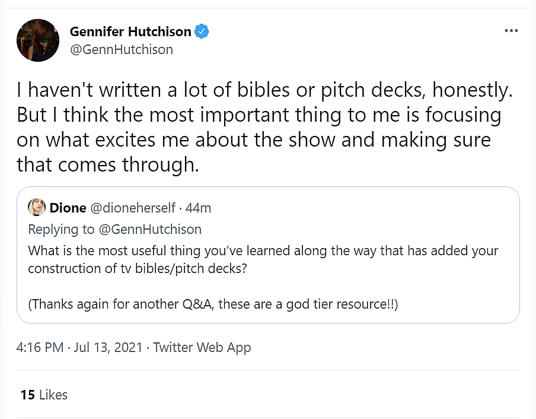Click the Jul 13, 2021 date
The width and height of the screenshot is (536, 419).
[x=109, y=347]
